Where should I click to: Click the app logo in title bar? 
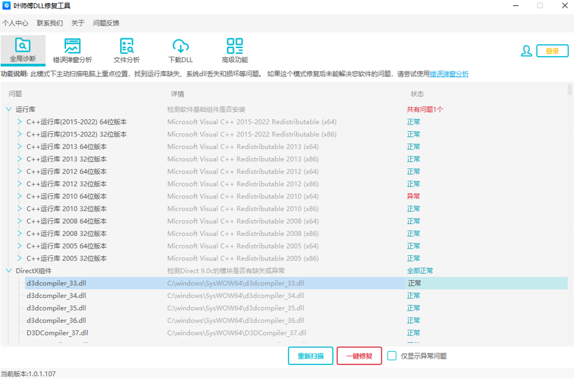tap(6, 5)
